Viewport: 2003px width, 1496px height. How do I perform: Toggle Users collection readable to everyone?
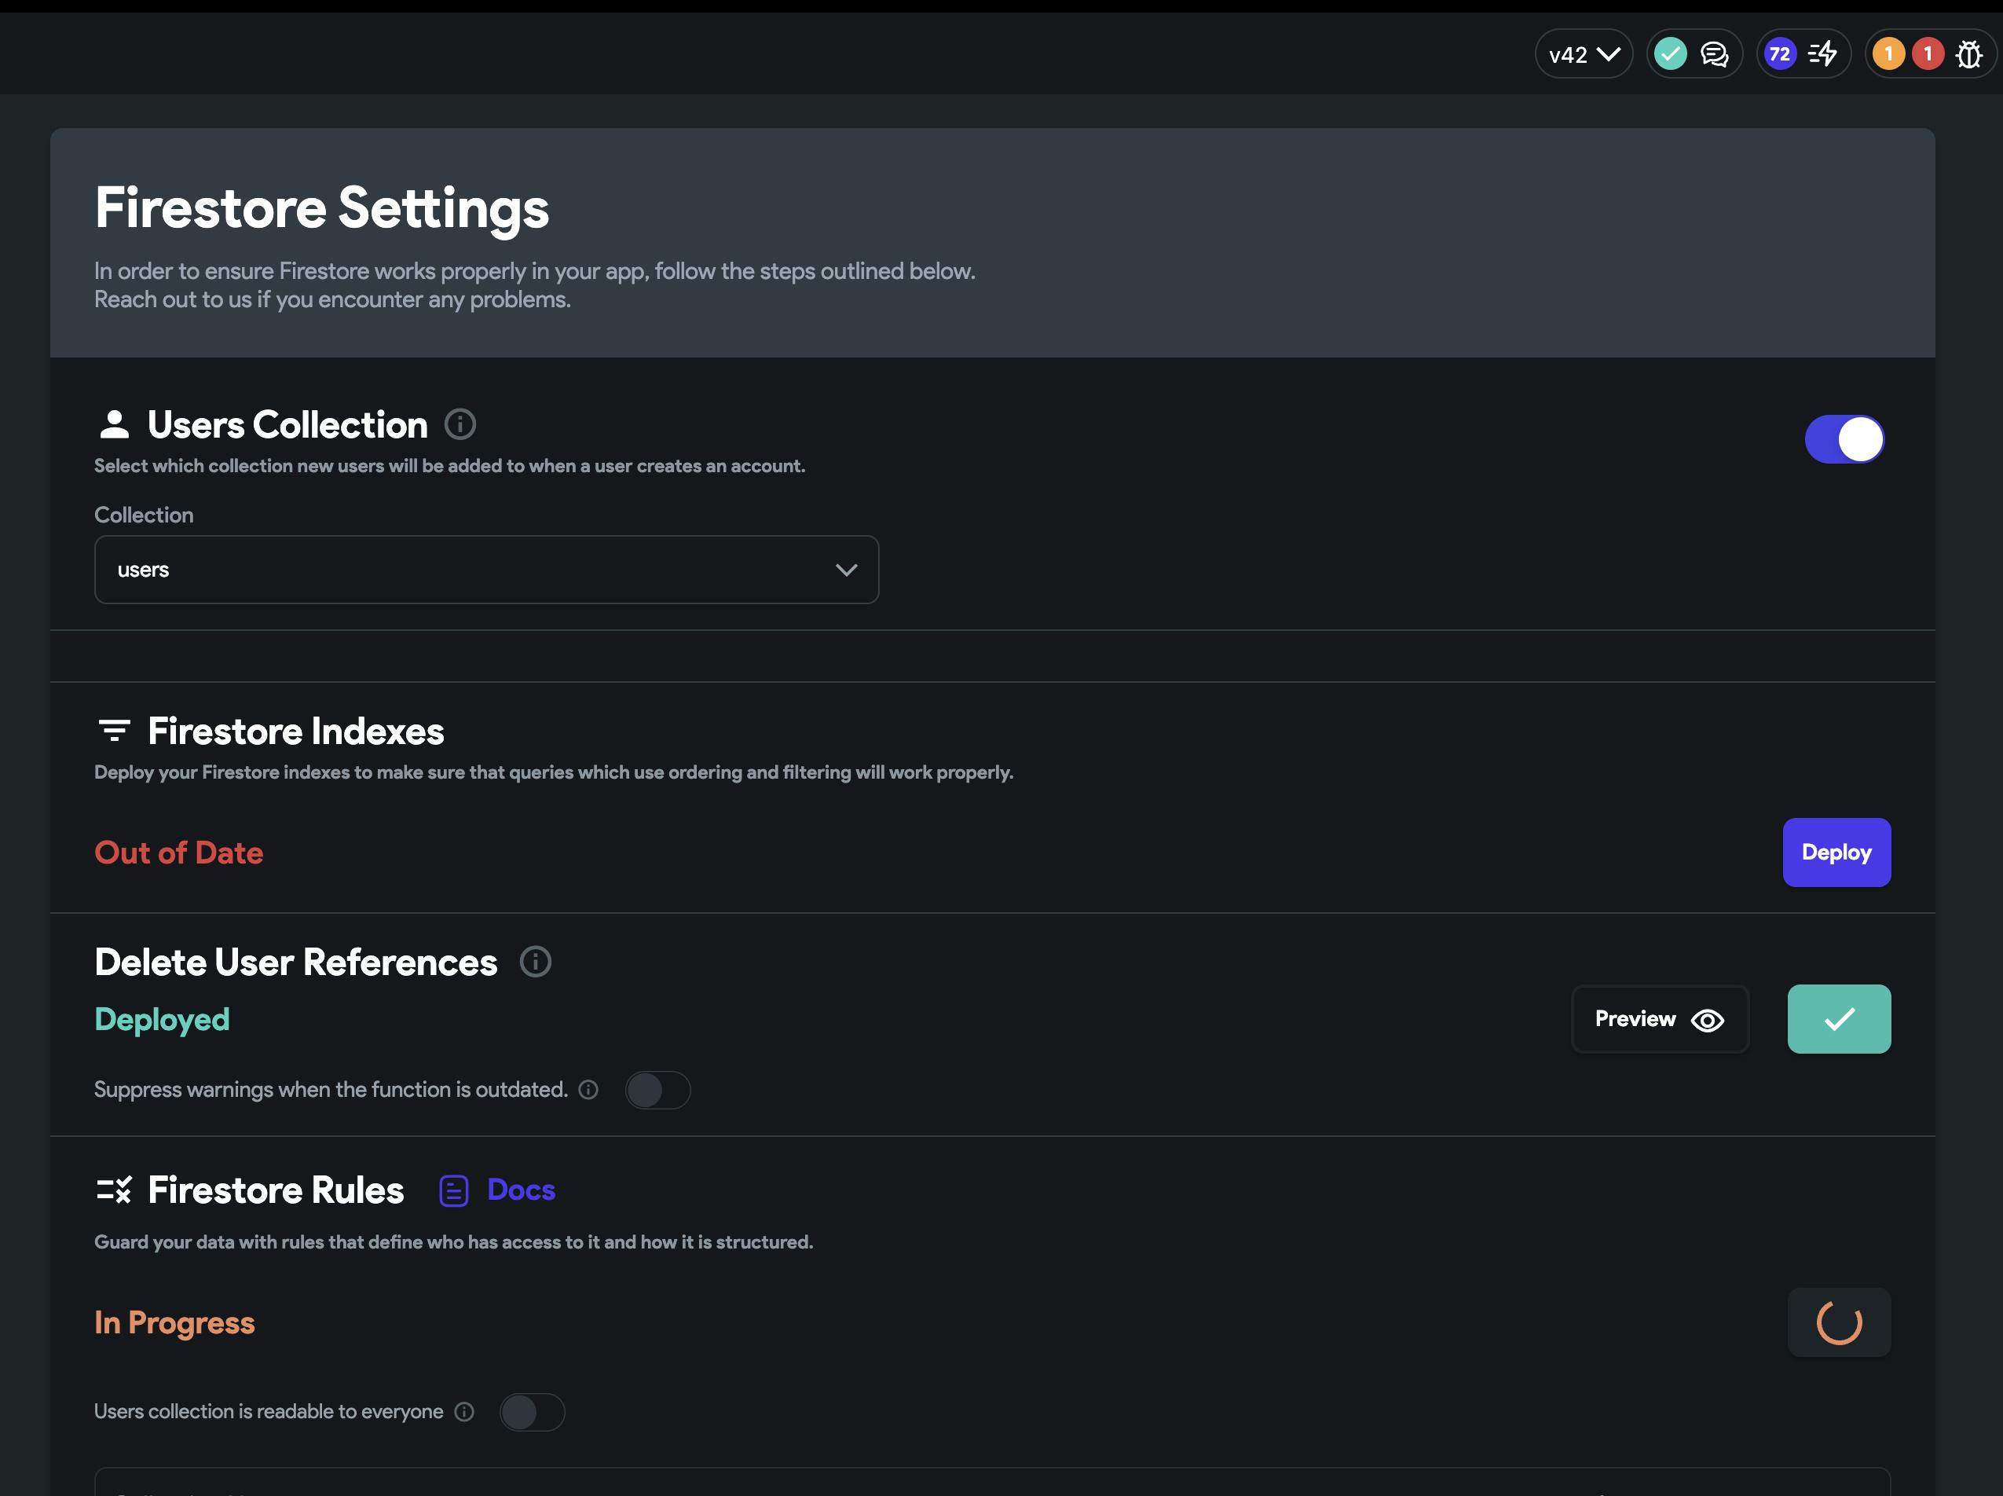click(533, 1412)
